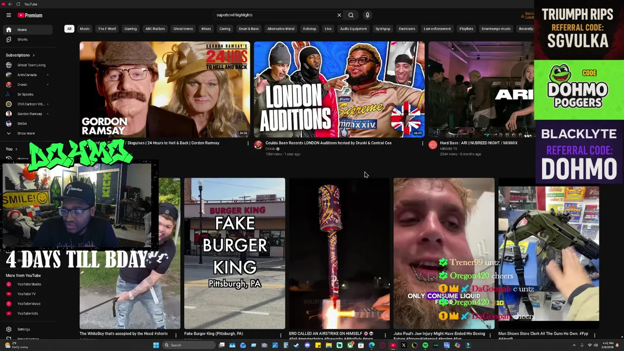Click the Windows taskbar search box
The width and height of the screenshot is (624, 351).
tap(189, 345)
